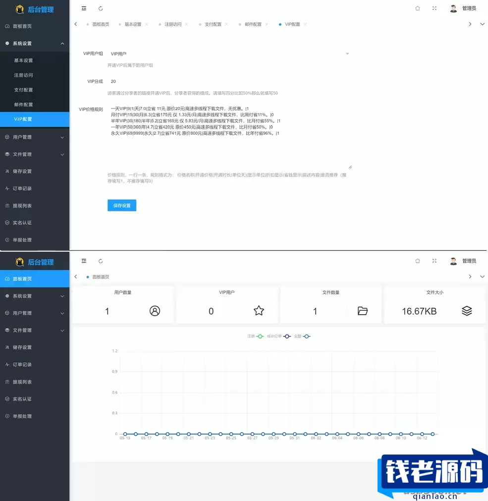
Task: Toggle the 注册 series in the chart legend
Action: [256, 336]
